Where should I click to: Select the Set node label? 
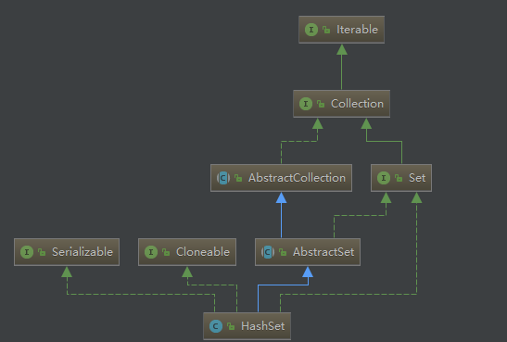[x=417, y=178]
